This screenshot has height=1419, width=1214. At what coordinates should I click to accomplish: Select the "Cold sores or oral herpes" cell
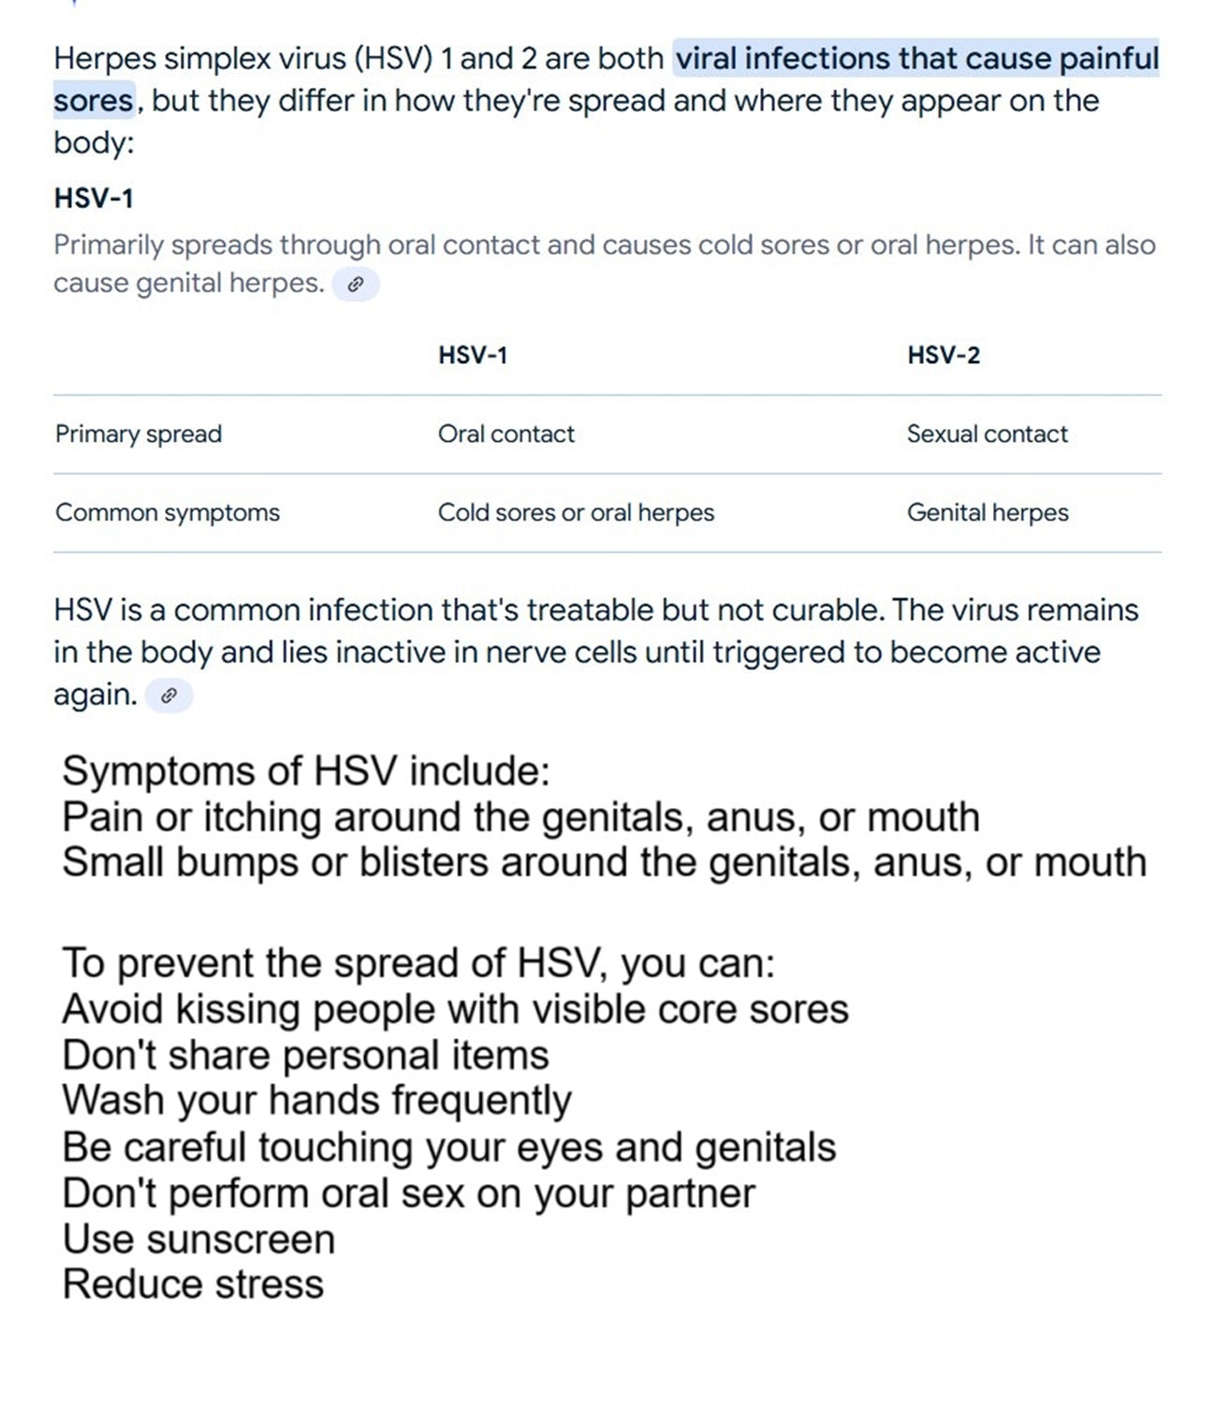click(576, 513)
